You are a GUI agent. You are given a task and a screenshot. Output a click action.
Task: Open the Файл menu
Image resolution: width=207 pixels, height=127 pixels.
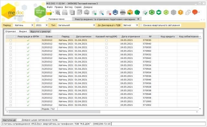(x=49, y=7)
